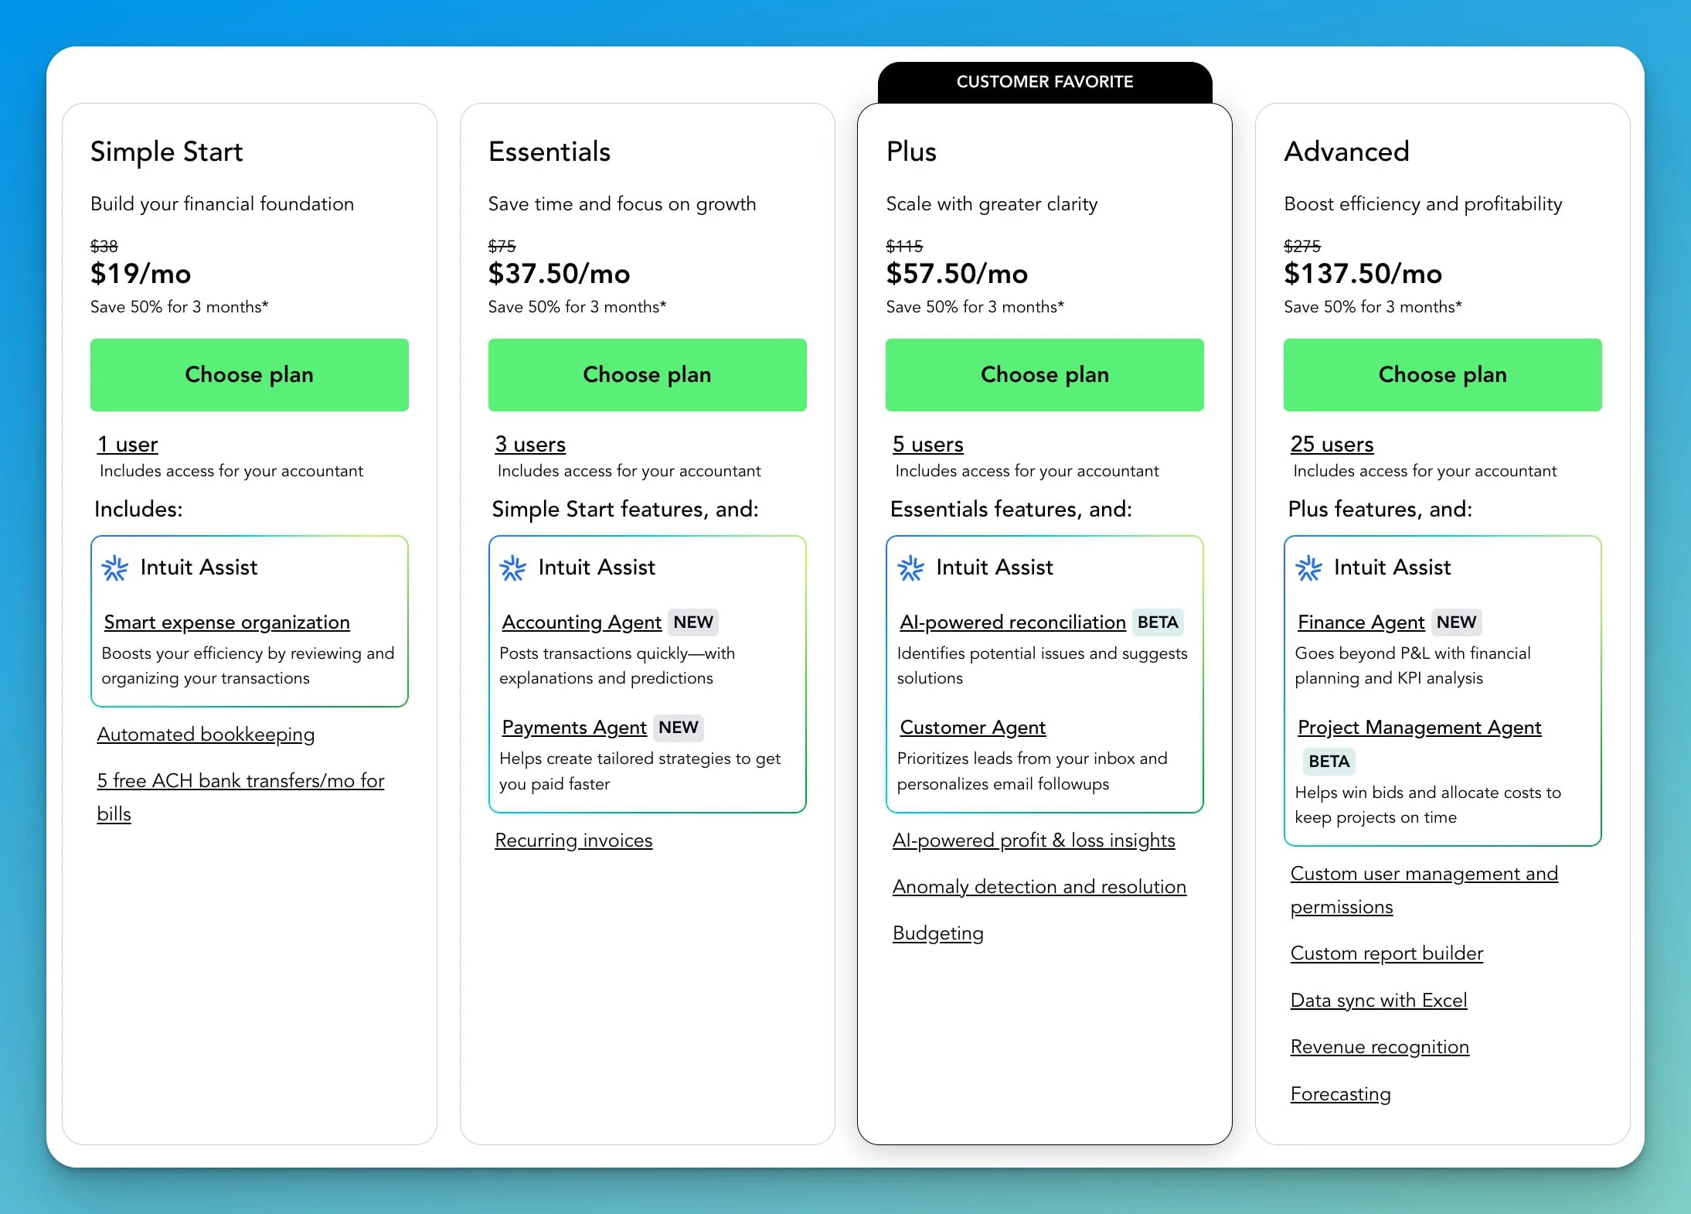The width and height of the screenshot is (1691, 1214).
Task: Click the Intuit Assist icon in Plus
Action: pos(910,568)
